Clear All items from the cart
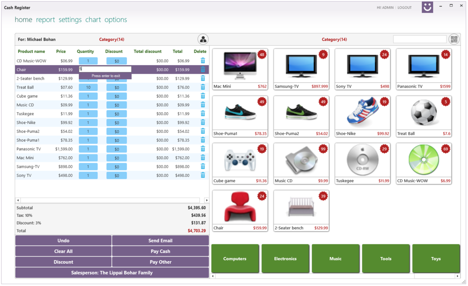468x286 pixels. (63, 251)
